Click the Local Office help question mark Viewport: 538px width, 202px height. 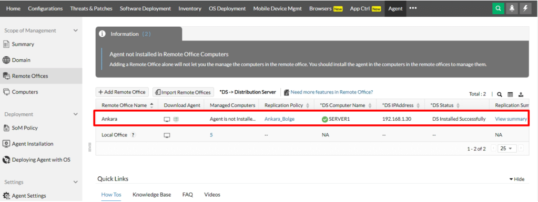pyautogui.click(x=133, y=135)
